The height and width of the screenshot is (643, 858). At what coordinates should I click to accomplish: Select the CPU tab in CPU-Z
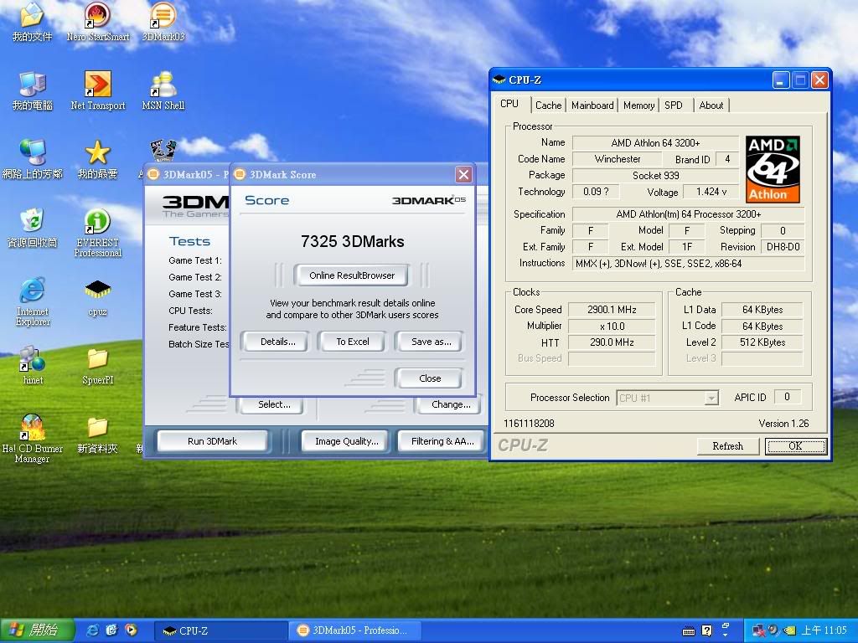(x=509, y=103)
